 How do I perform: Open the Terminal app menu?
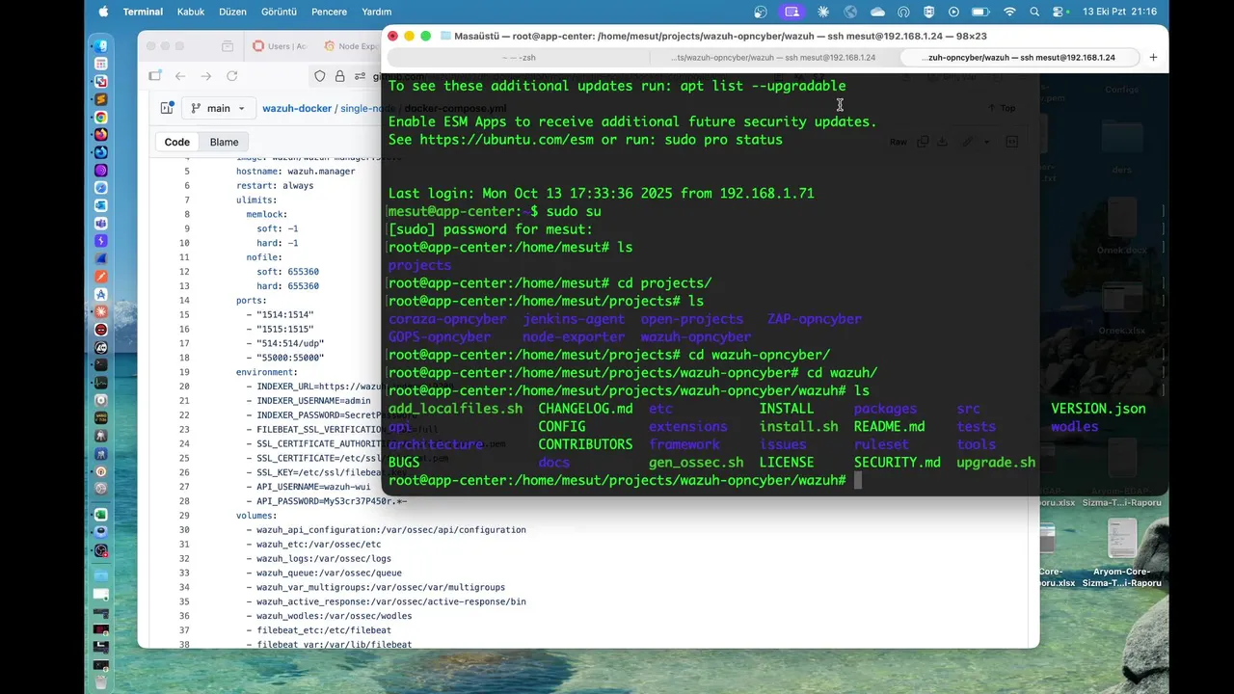click(143, 12)
